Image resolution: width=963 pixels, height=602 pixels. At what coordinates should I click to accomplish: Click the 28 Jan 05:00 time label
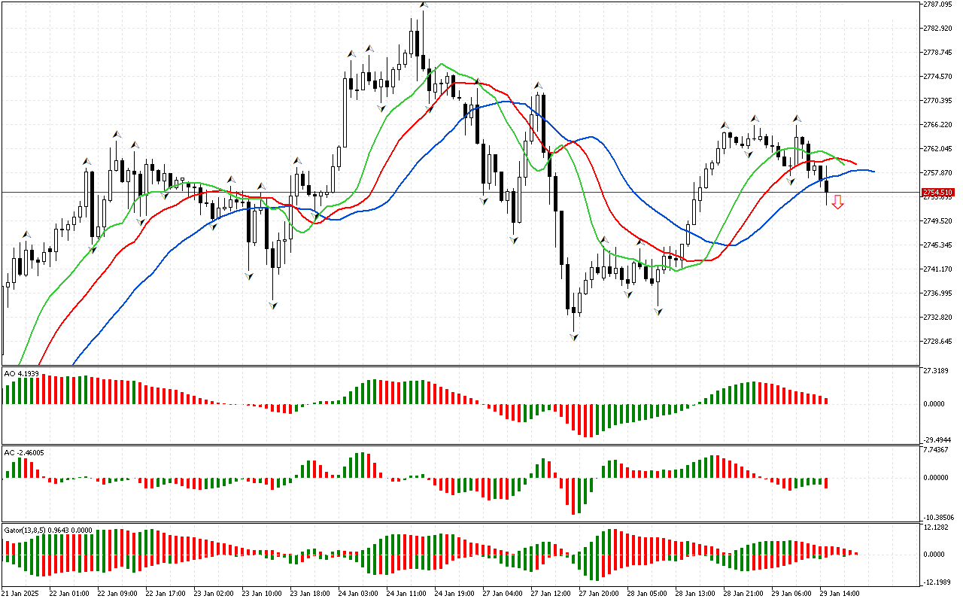(647, 593)
